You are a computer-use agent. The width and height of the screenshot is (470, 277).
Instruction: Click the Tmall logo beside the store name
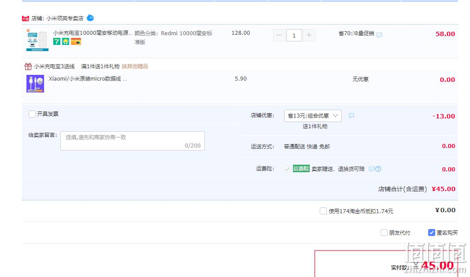(26, 18)
